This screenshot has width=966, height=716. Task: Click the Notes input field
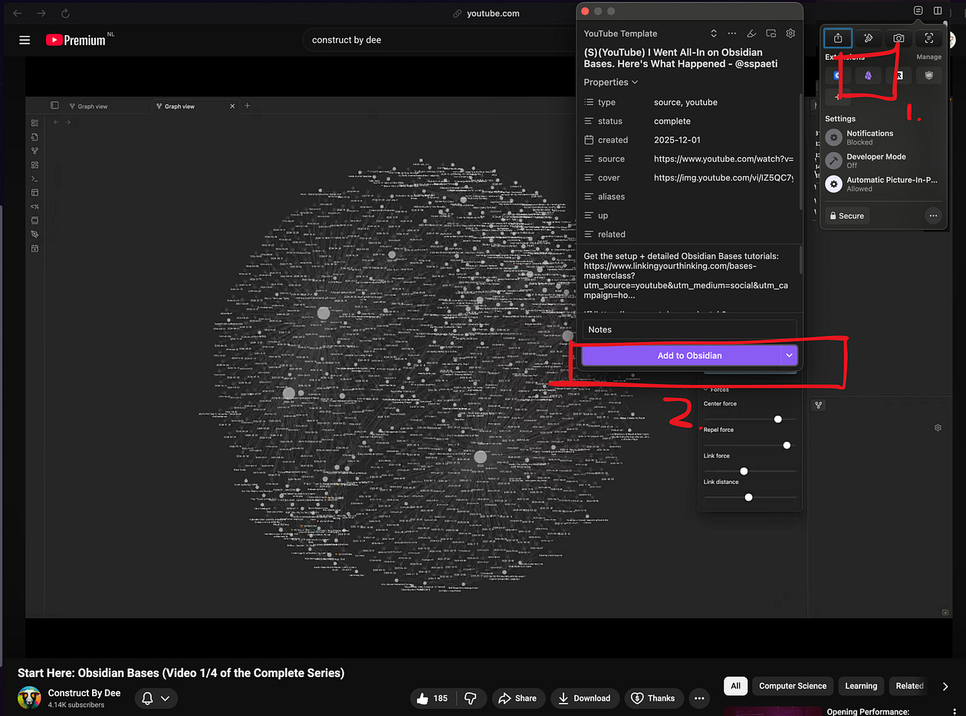(689, 329)
